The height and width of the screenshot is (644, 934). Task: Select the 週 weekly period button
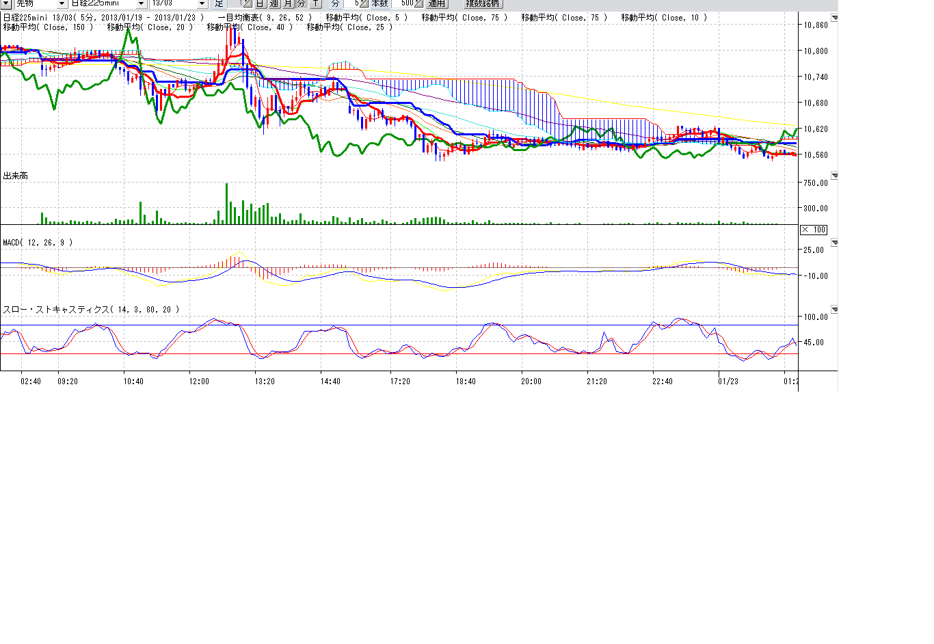pos(274,3)
